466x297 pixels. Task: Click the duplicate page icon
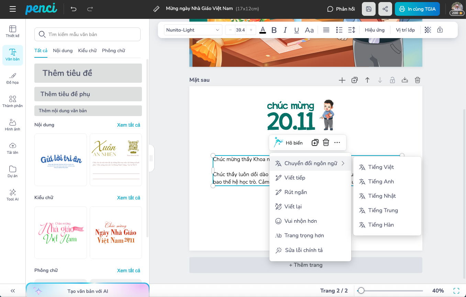355,80
